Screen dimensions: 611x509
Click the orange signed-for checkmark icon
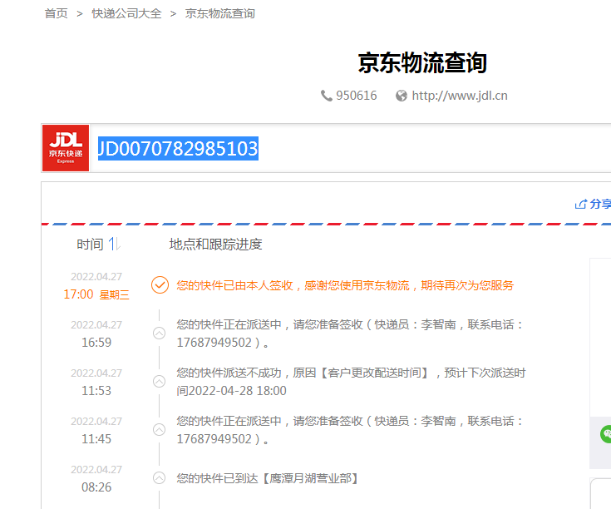point(160,285)
